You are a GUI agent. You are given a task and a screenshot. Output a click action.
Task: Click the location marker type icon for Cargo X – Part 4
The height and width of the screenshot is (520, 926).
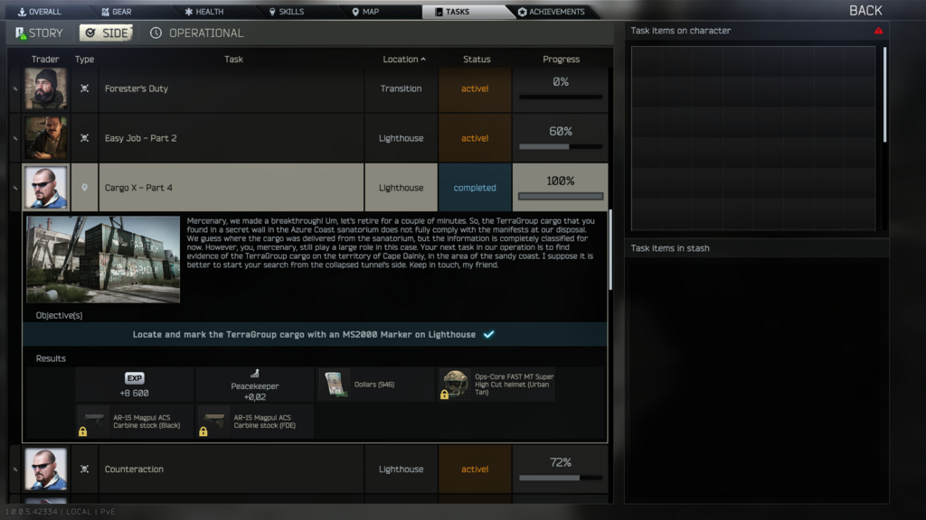[x=84, y=188]
